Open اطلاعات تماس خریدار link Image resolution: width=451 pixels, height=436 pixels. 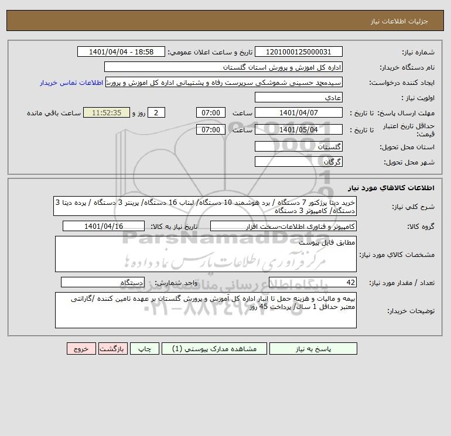pos(71,83)
